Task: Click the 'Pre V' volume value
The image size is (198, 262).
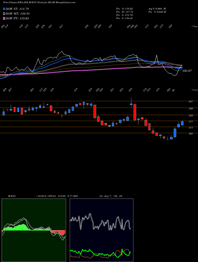Action: (x=157, y=12)
